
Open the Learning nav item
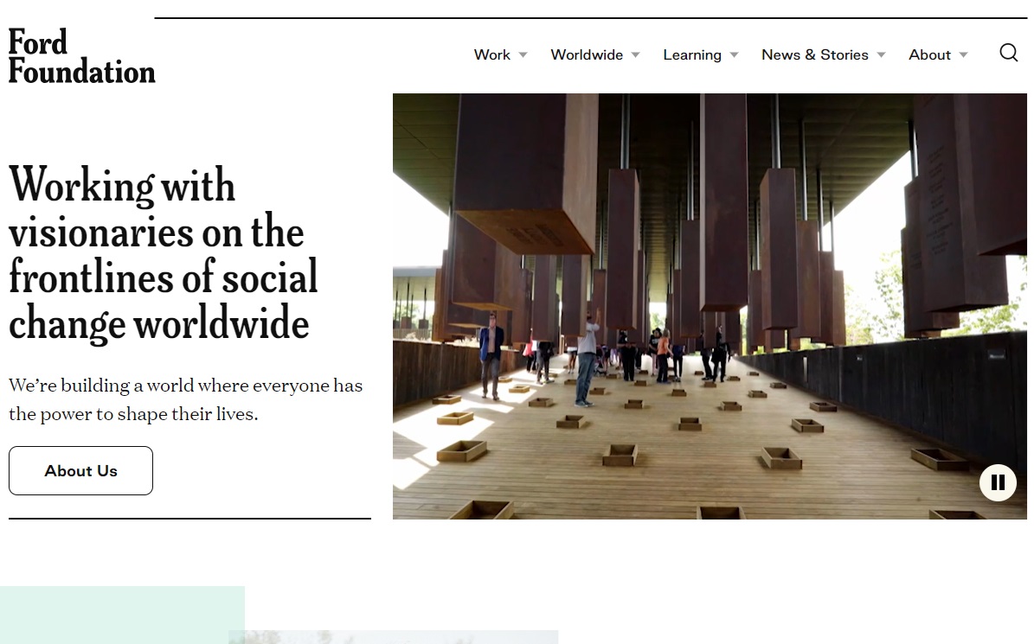pyautogui.click(x=692, y=54)
